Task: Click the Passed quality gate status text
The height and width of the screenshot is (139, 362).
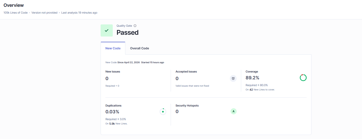Action: pyautogui.click(x=128, y=32)
